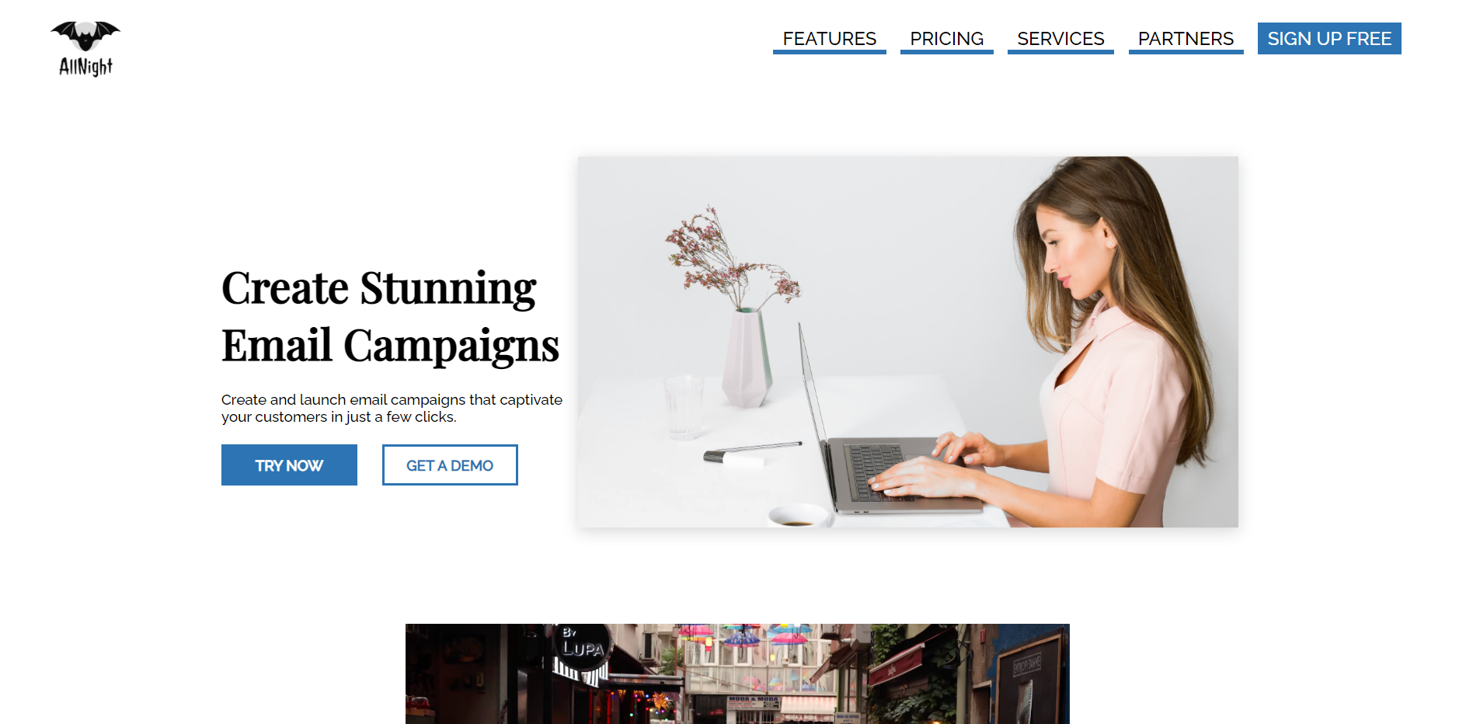Click the 'Create Stunning Email Campaigns' headline

(x=390, y=317)
